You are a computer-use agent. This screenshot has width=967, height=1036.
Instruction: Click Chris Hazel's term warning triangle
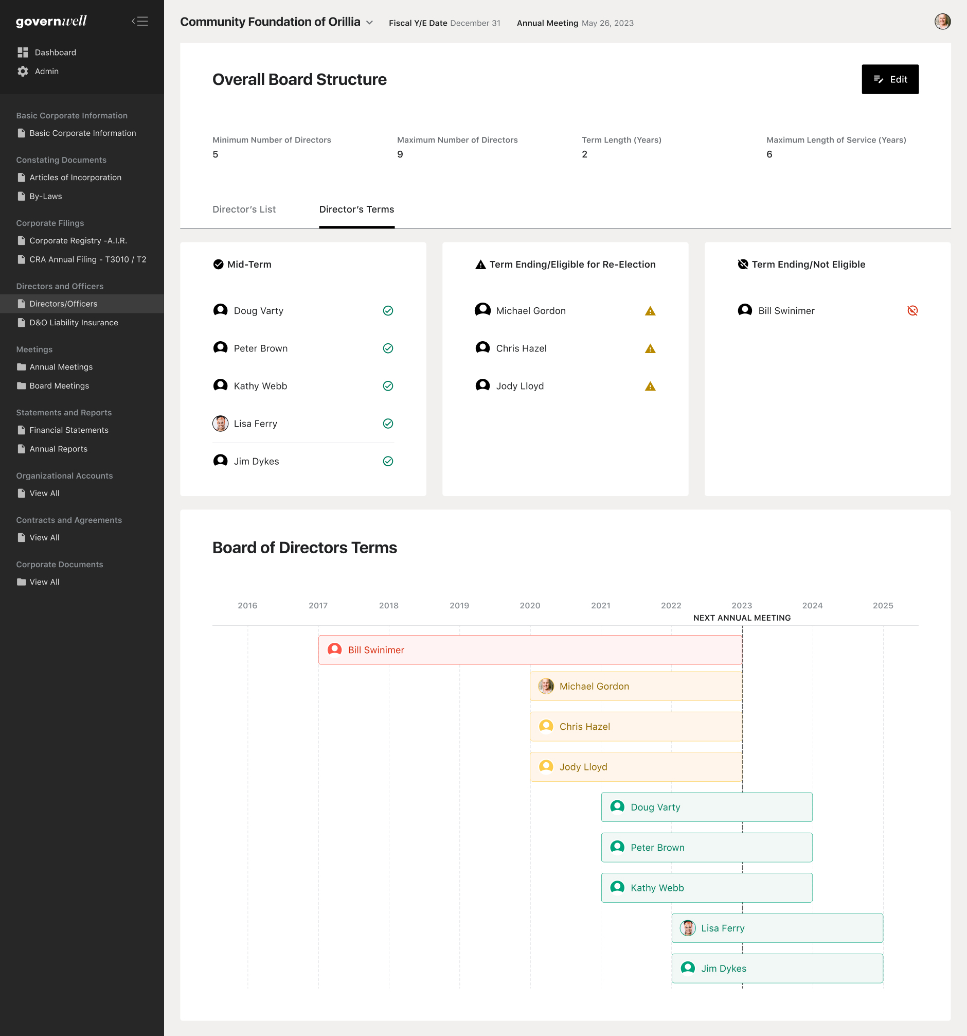[x=650, y=348]
